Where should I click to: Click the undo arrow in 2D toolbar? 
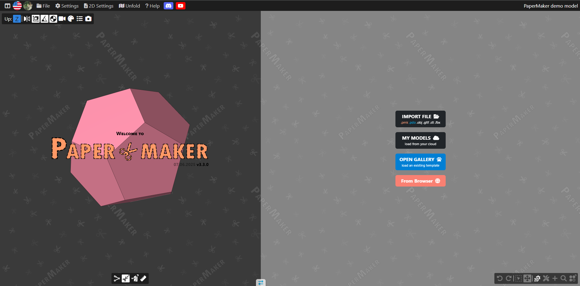[x=500, y=278]
